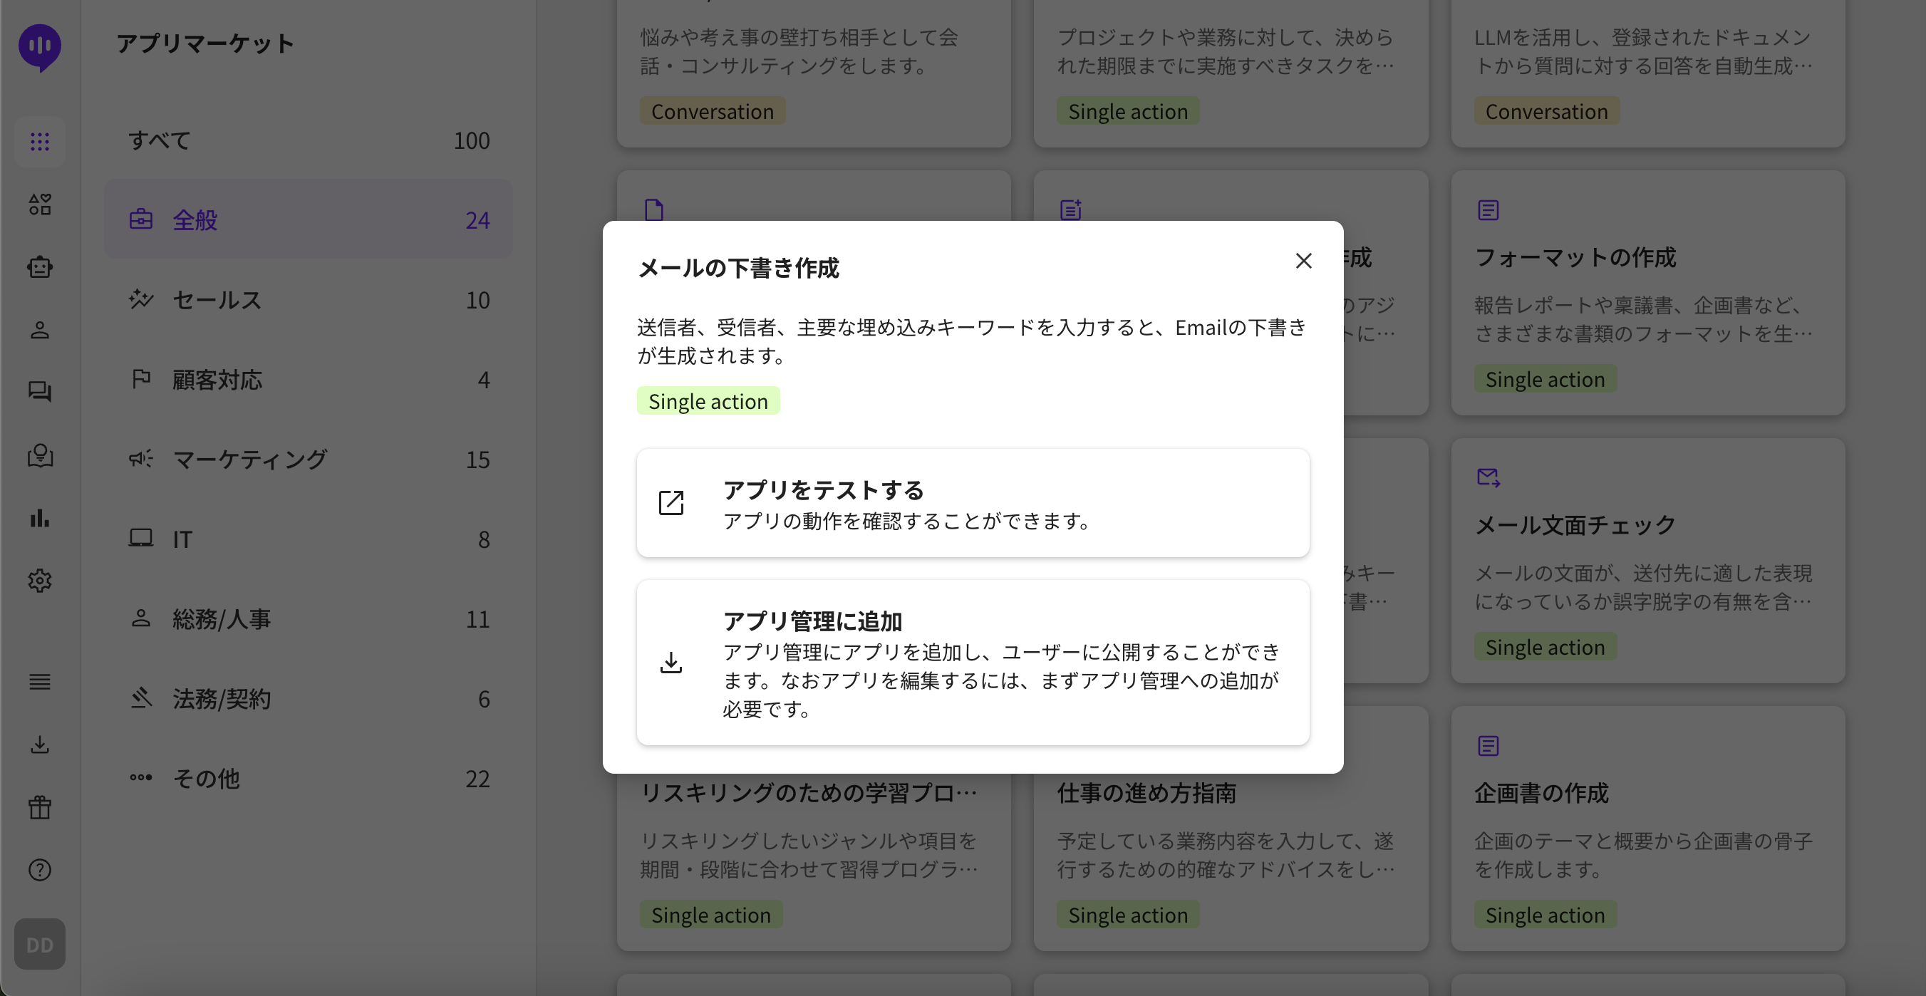This screenshot has width=1926, height=996.
Task: Select the セールス category
Action: click(308, 300)
